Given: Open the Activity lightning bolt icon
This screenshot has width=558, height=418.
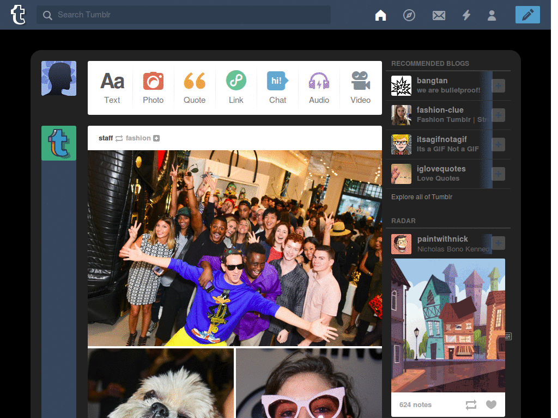Looking at the screenshot, I should click(466, 15).
